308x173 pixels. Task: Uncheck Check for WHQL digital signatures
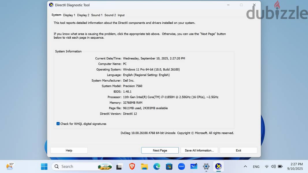click(x=58, y=124)
